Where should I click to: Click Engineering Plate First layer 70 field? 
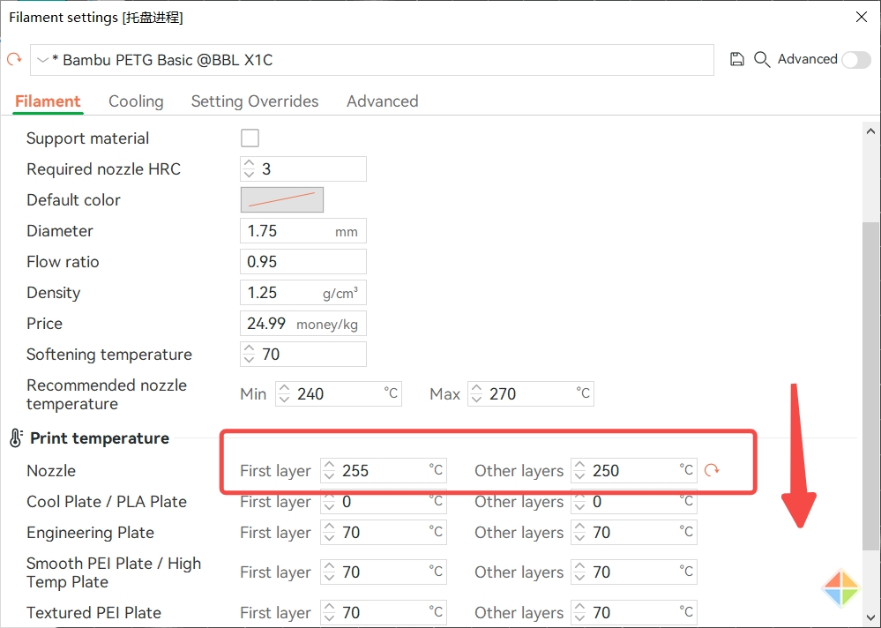click(384, 533)
